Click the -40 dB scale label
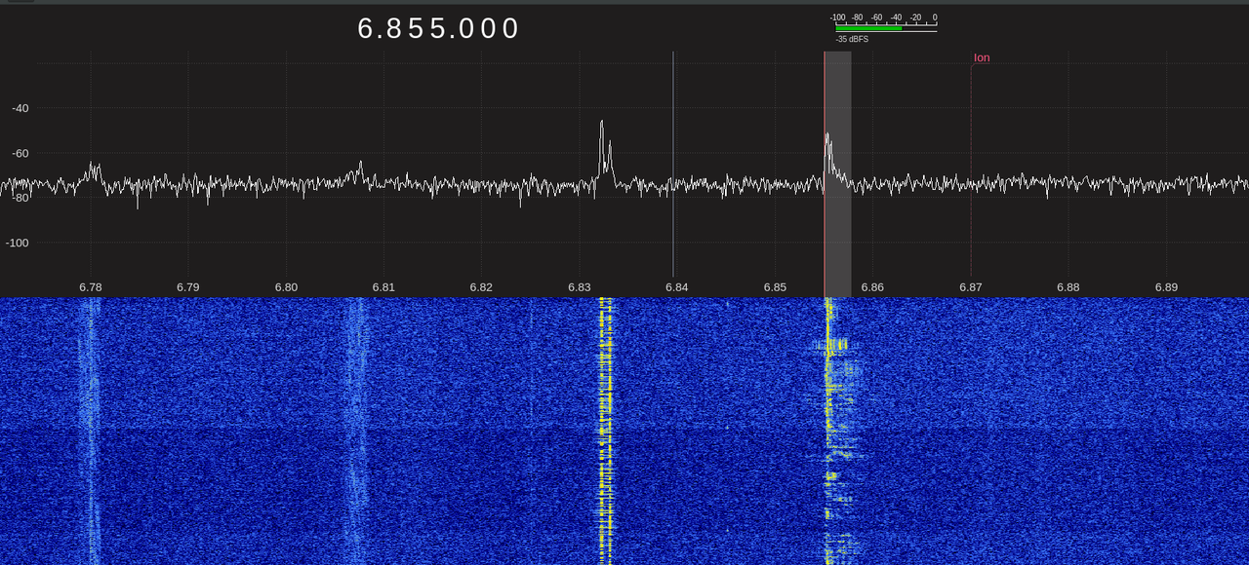The height and width of the screenshot is (565, 1249). click(20, 108)
